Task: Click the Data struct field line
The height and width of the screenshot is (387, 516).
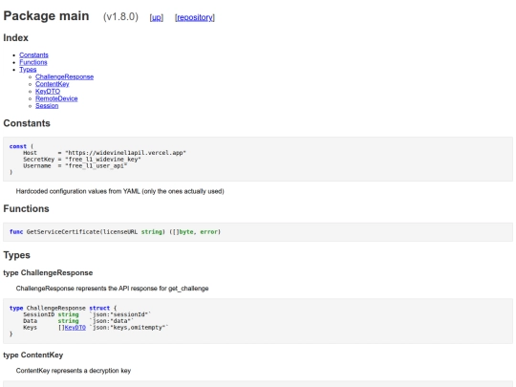Action: pos(78,321)
